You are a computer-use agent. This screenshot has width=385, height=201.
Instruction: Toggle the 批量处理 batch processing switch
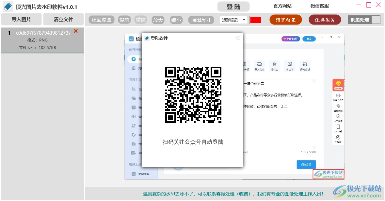click(x=364, y=20)
